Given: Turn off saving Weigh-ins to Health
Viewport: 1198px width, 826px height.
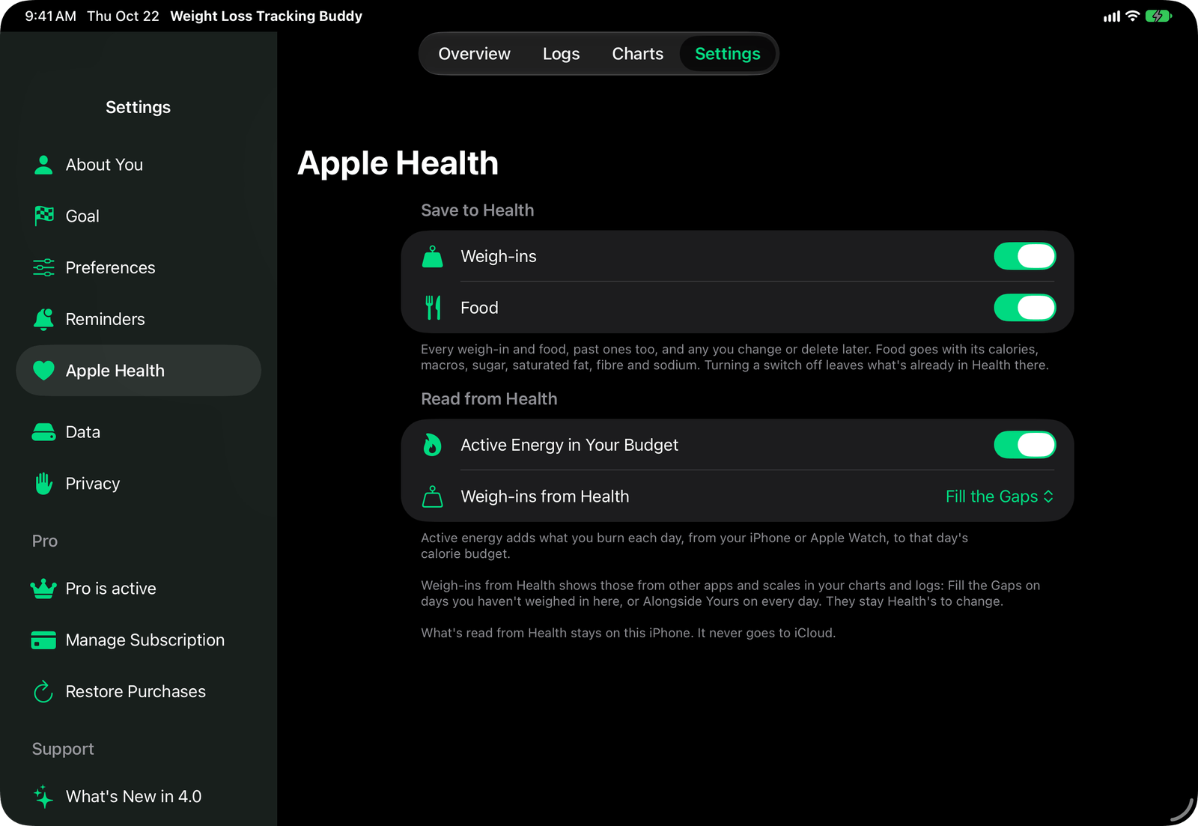Looking at the screenshot, I should pyautogui.click(x=1024, y=256).
